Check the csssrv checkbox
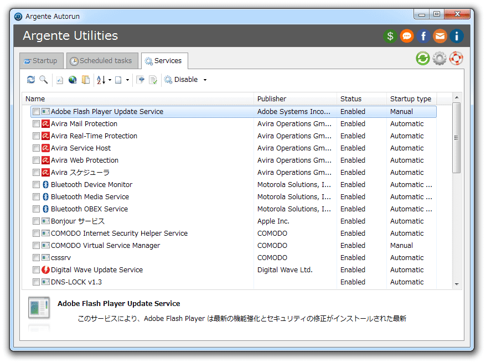Viewport: 486px width, 363px height. click(37, 258)
